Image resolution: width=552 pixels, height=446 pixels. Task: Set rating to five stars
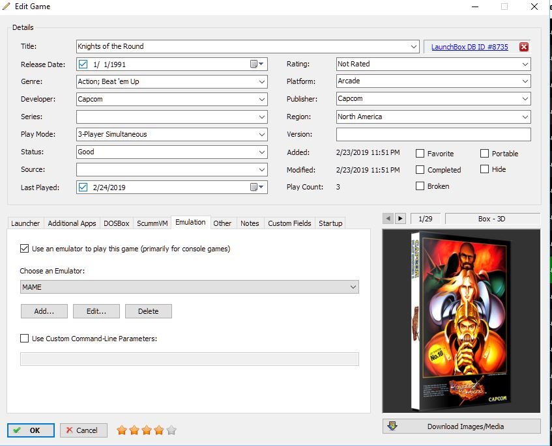[171, 430]
